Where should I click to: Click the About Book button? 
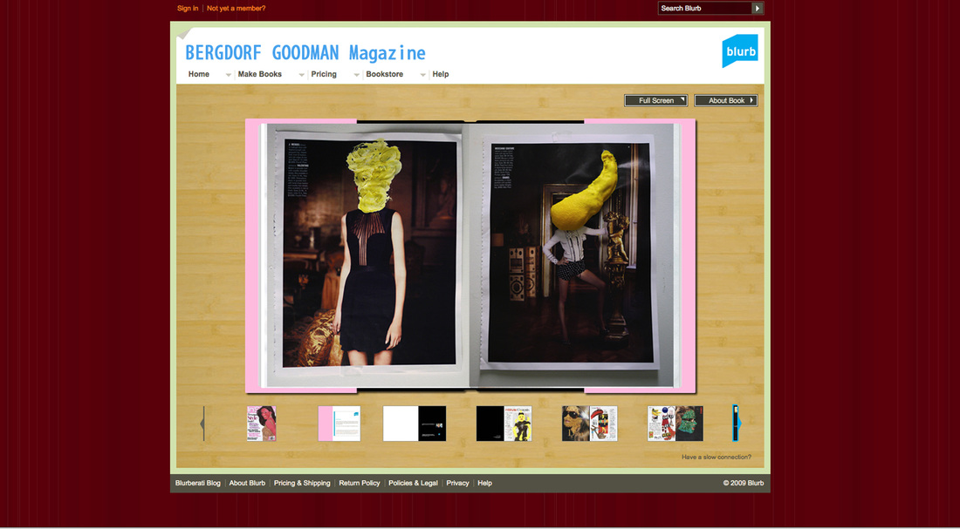tap(726, 100)
